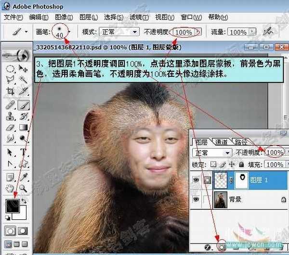Select the Custom Shape tool
The height and width of the screenshot is (255, 289).
tap(24, 164)
